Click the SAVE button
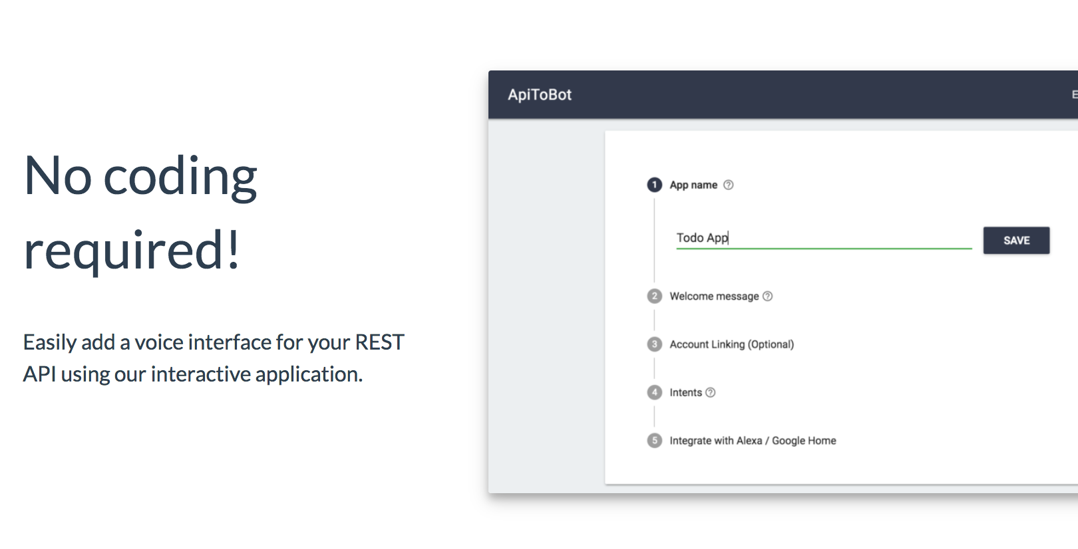The width and height of the screenshot is (1078, 549). point(1016,240)
